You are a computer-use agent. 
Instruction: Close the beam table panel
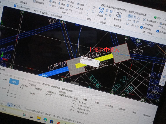(x=155, y=108)
